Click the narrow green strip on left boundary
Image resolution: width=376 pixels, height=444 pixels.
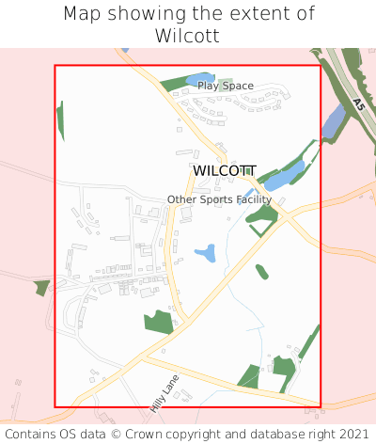[60, 120]
